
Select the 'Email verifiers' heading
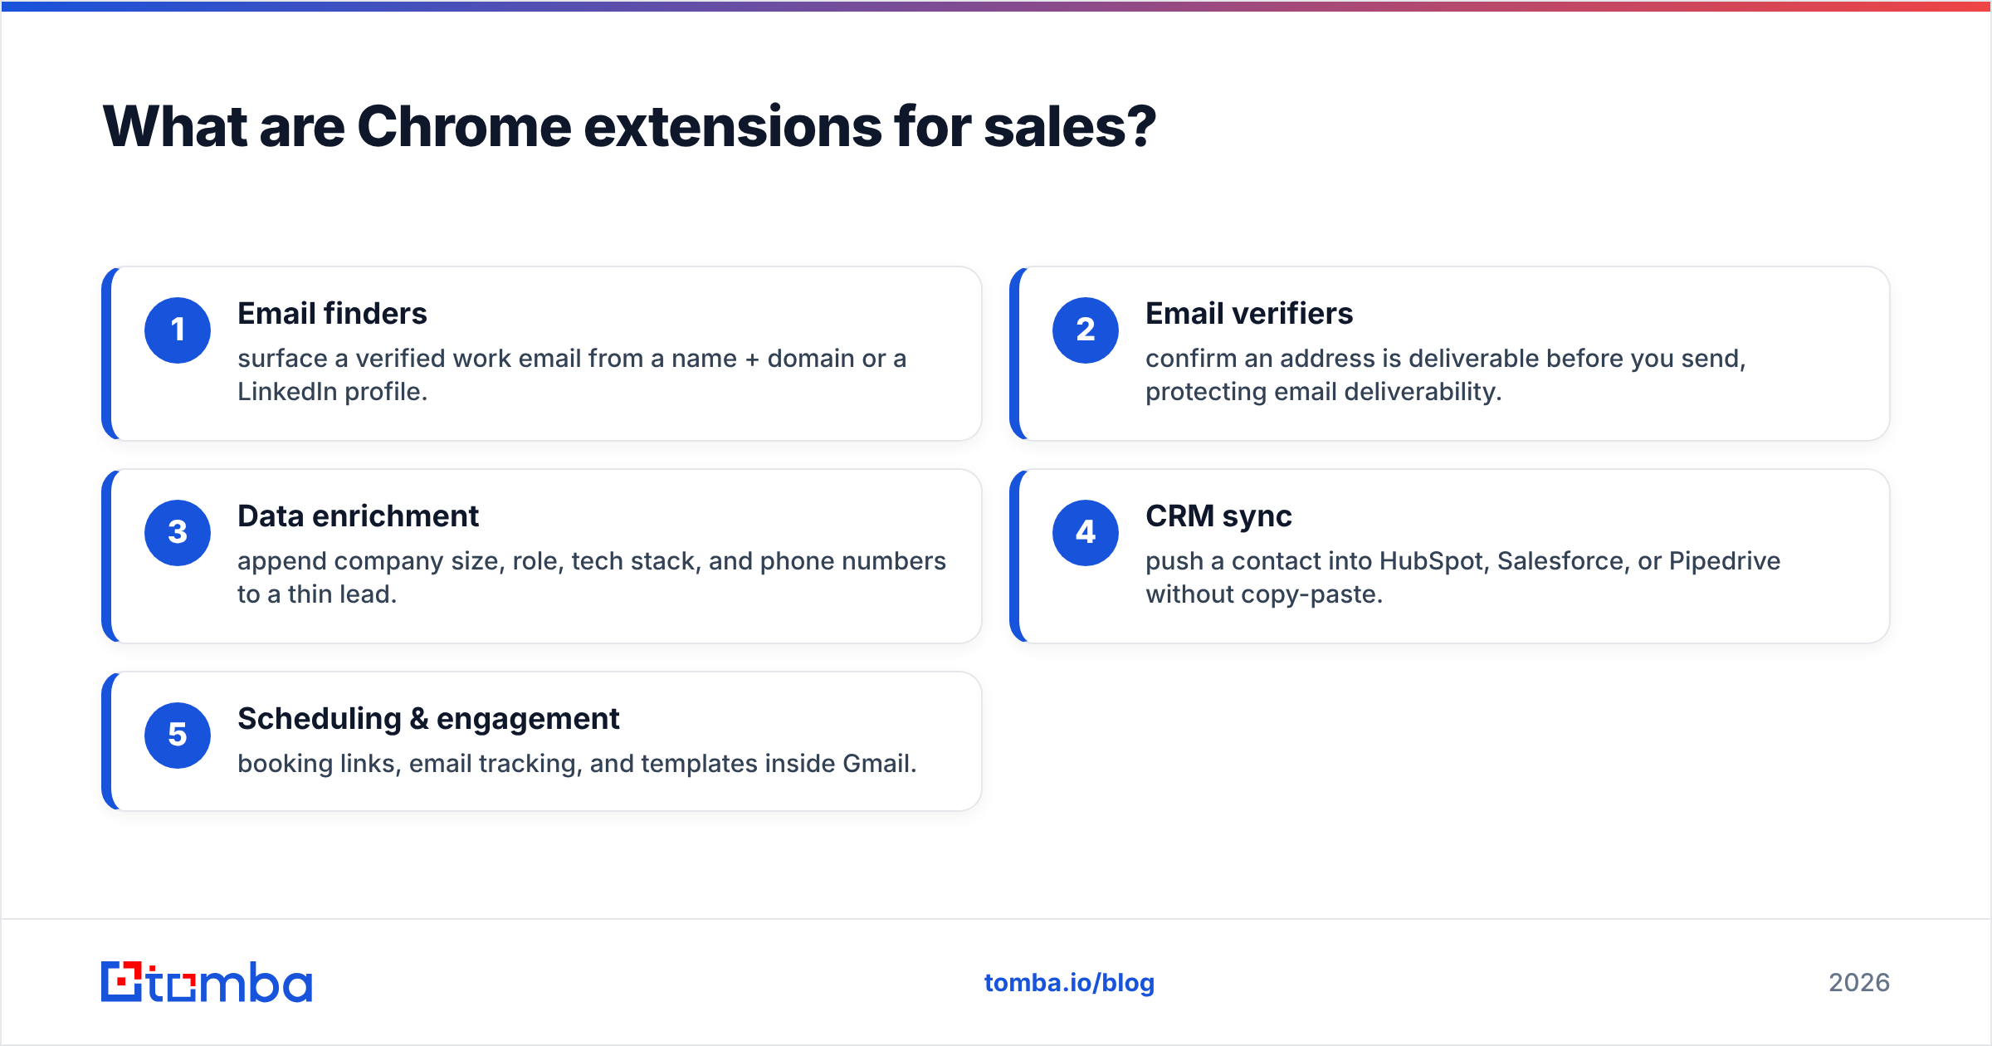1249,314
